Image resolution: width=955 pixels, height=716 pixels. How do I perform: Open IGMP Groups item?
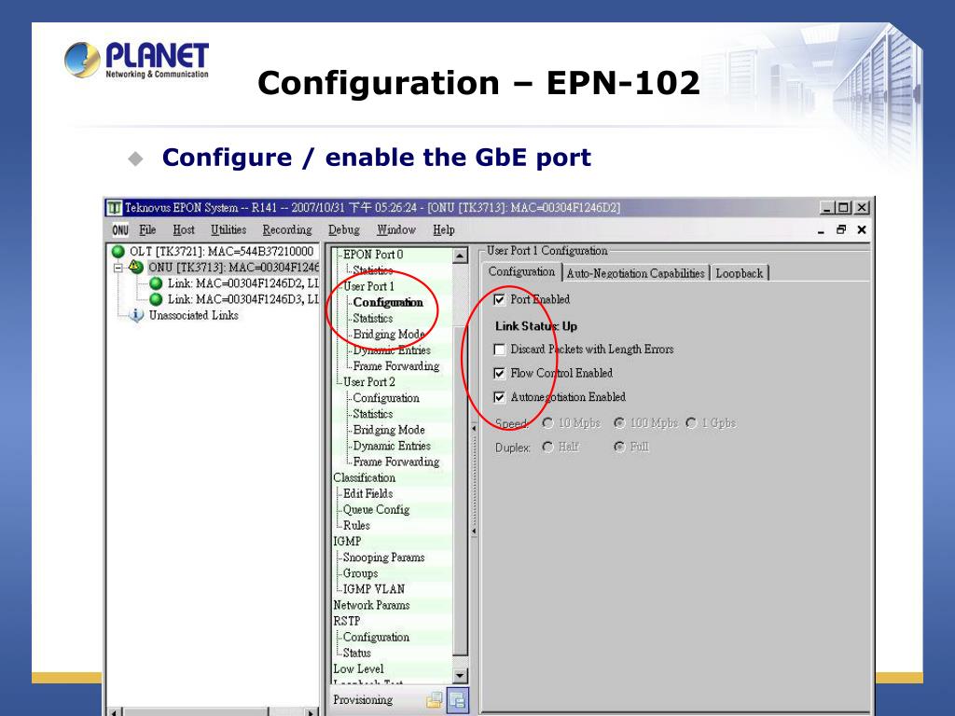360,573
